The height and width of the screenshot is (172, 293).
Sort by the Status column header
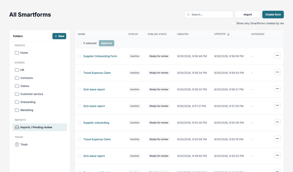[133, 34]
